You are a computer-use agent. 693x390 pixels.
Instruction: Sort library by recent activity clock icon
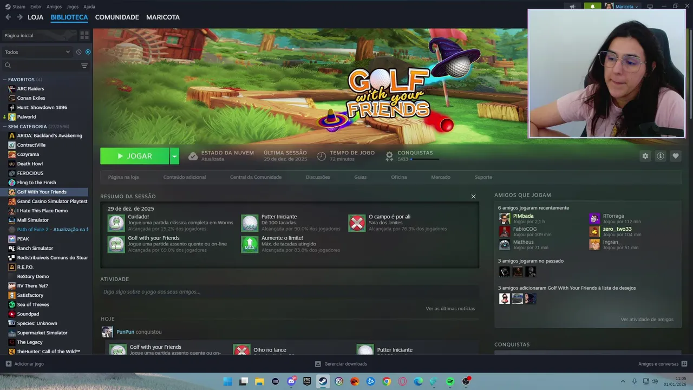79,52
